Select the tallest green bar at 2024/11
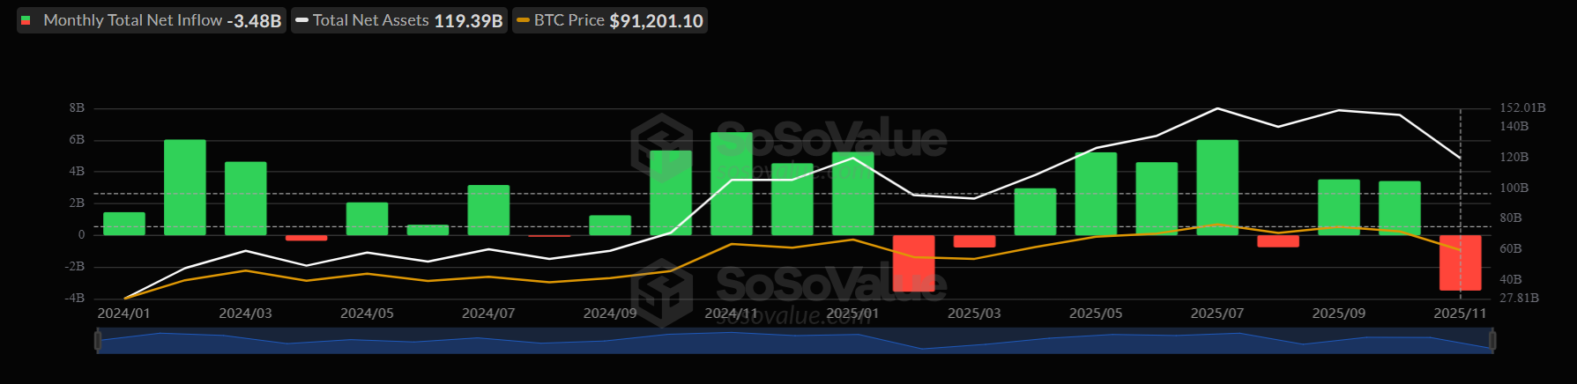 click(732, 183)
